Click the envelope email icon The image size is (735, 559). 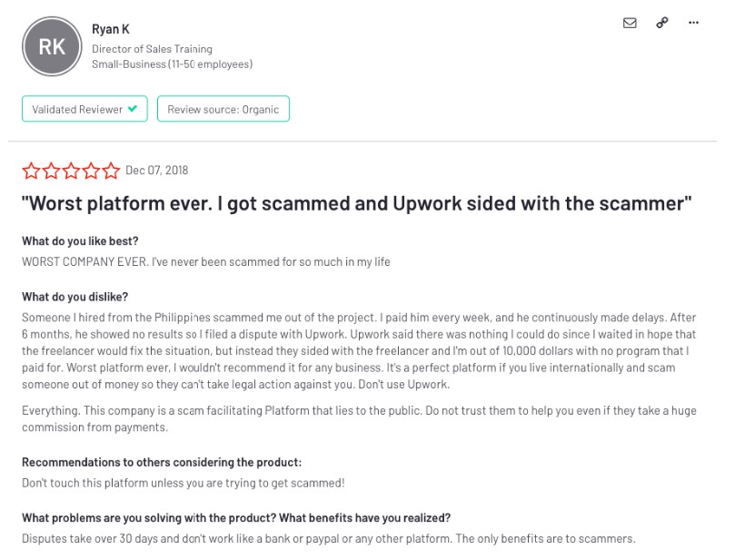coord(630,23)
